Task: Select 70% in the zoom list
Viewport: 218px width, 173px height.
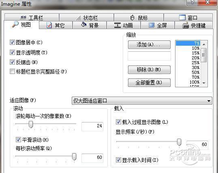Action: pyautogui.click(x=188, y=77)
